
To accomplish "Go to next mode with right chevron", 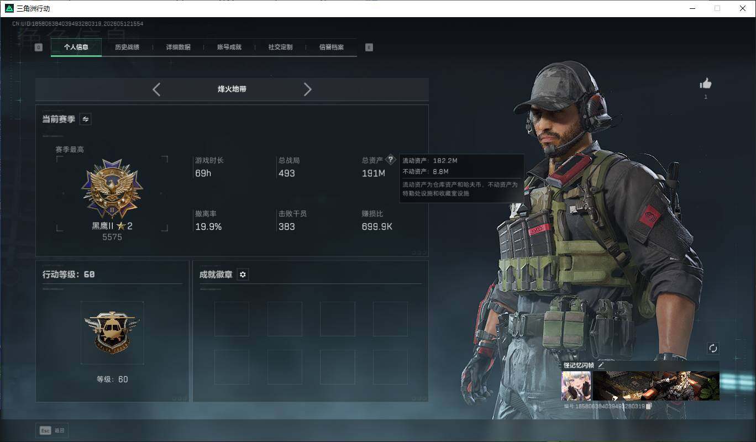I will [x=308, y=90].
